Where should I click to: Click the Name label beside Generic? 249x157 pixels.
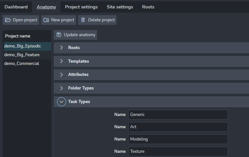coord(120,115)
